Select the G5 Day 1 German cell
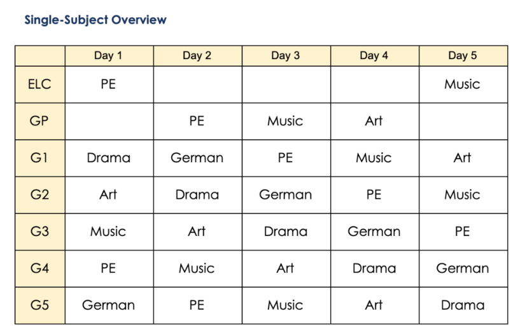 [x=109, y=305]
